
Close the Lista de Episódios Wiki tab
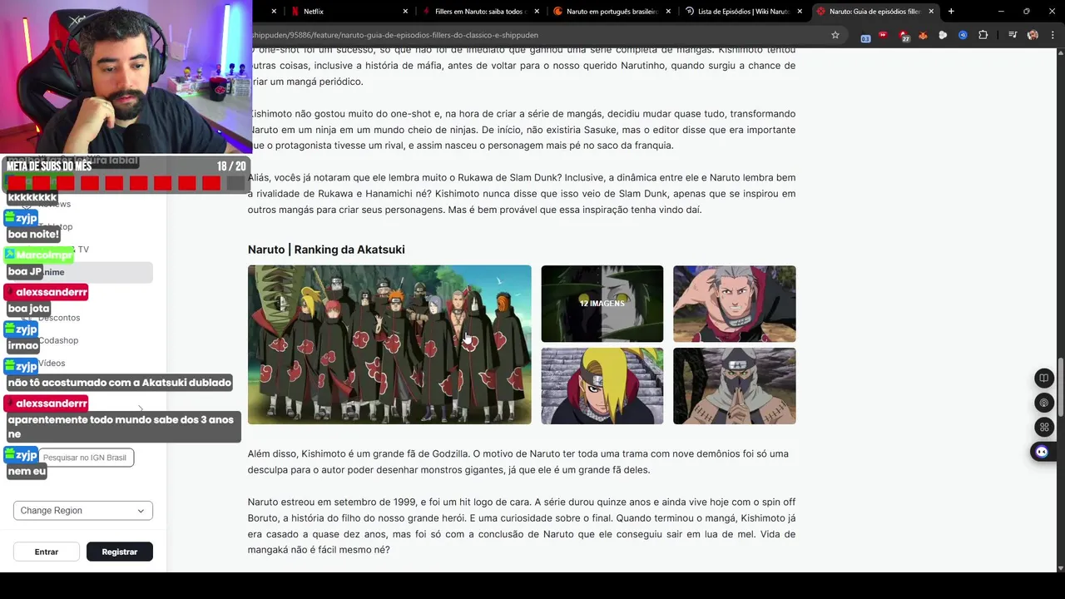click(800, 11)
